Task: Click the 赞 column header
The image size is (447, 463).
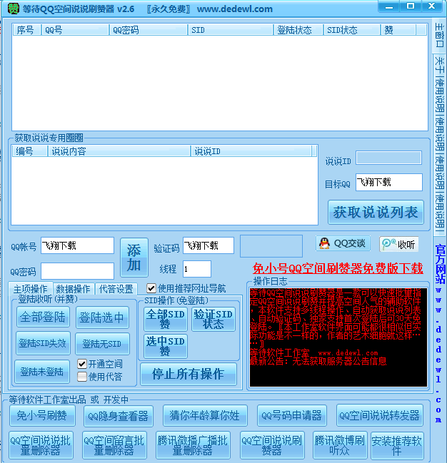Action: [398, 30]
